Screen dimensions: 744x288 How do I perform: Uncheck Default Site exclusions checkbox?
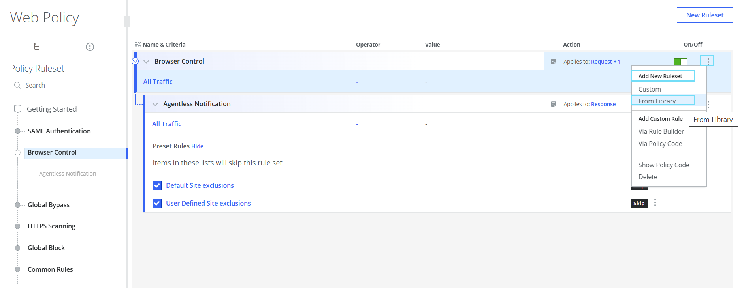click(157, 185)
